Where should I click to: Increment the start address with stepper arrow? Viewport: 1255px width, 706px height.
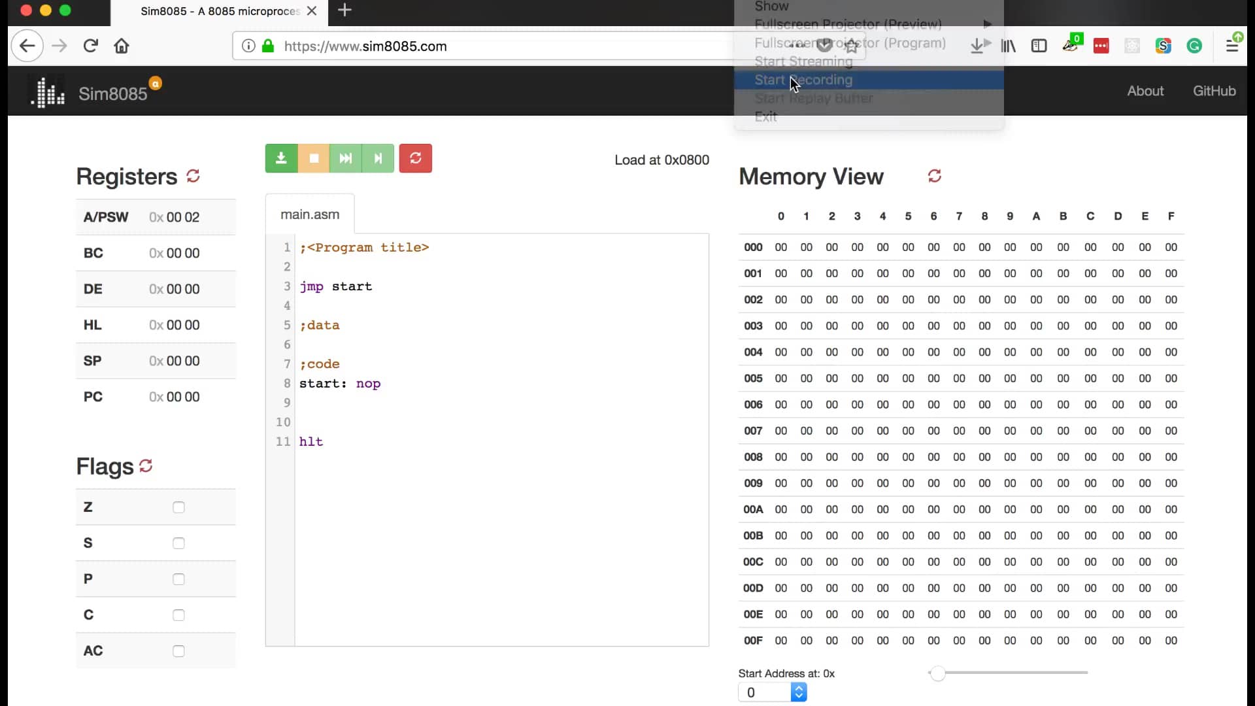click(x=798, y=688)
